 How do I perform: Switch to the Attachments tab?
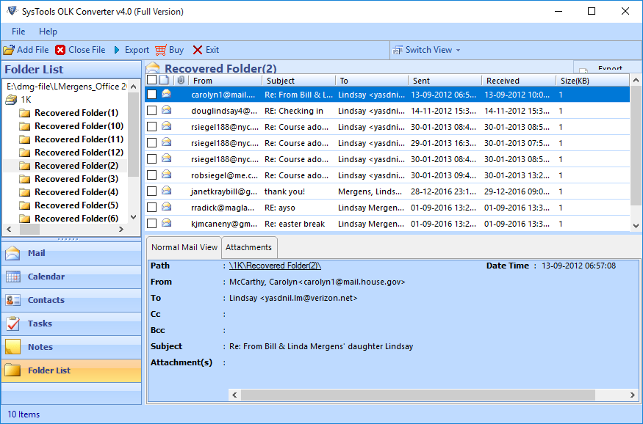click(x=248, y=247)
